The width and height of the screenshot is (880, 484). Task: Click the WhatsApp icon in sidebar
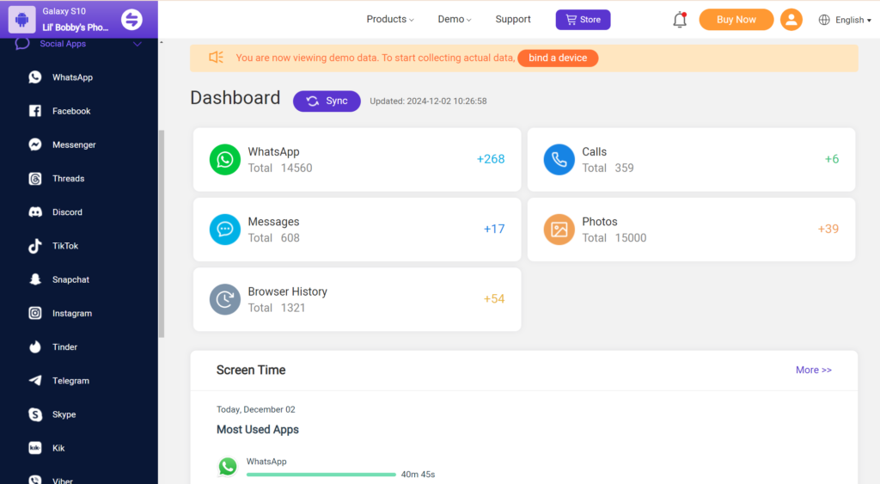(x=34, y=77)
